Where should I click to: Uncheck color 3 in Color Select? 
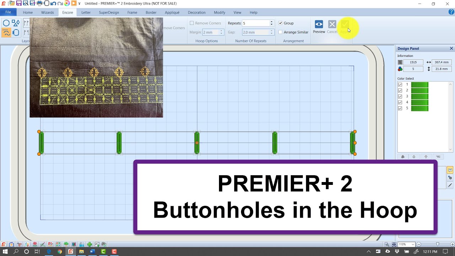pyautogui.click(x=400, y=96)
